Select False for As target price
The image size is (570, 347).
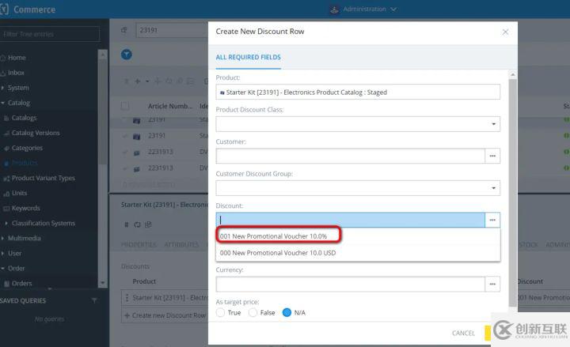[x=253, y=312]
